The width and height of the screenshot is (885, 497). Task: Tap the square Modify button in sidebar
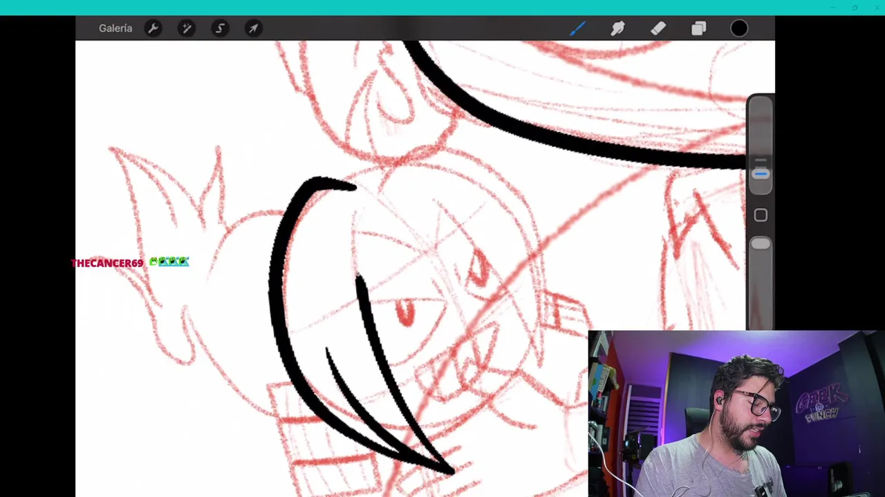[761, 215]
